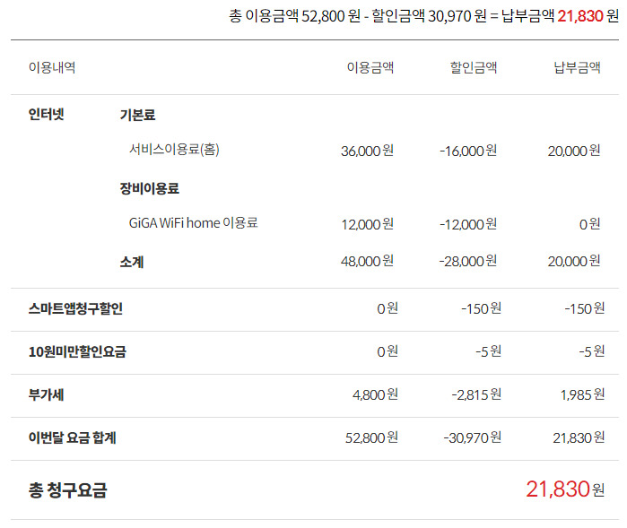The width and height of the screenshot is (627, 528).
Task: Click the 이용금액 column header
Action: coord(370,68)
